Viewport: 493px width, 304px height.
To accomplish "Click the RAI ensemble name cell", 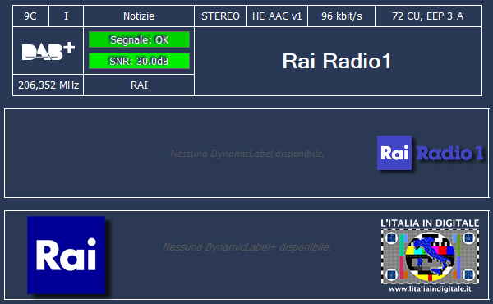I will [139, 85].
